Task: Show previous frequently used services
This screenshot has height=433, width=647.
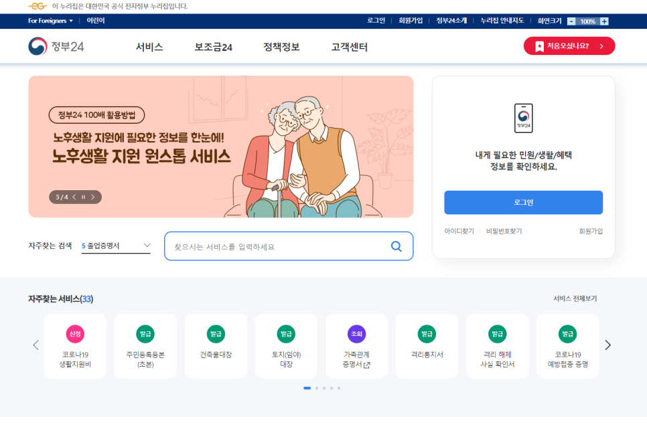Action: (36, 345)
